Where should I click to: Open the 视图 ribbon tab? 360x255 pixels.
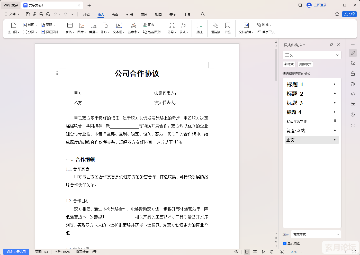(158, 14)
